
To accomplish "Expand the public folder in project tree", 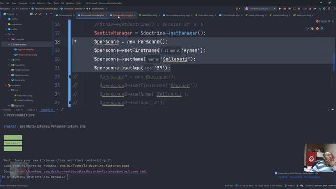I will (6, 29).
